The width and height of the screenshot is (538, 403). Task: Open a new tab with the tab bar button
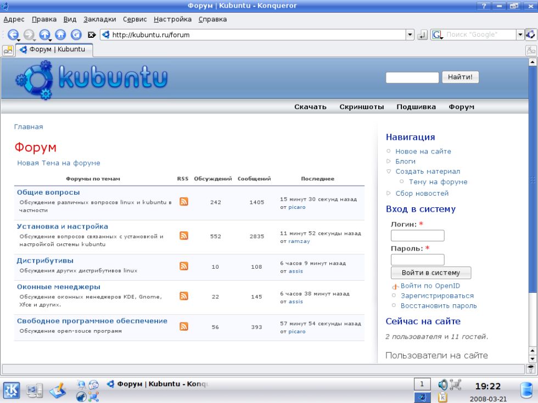pyautogui.click(x=8, y=50)
